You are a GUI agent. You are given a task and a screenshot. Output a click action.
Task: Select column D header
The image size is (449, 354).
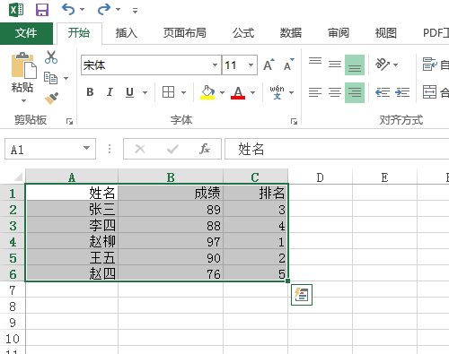pos(321,177)
